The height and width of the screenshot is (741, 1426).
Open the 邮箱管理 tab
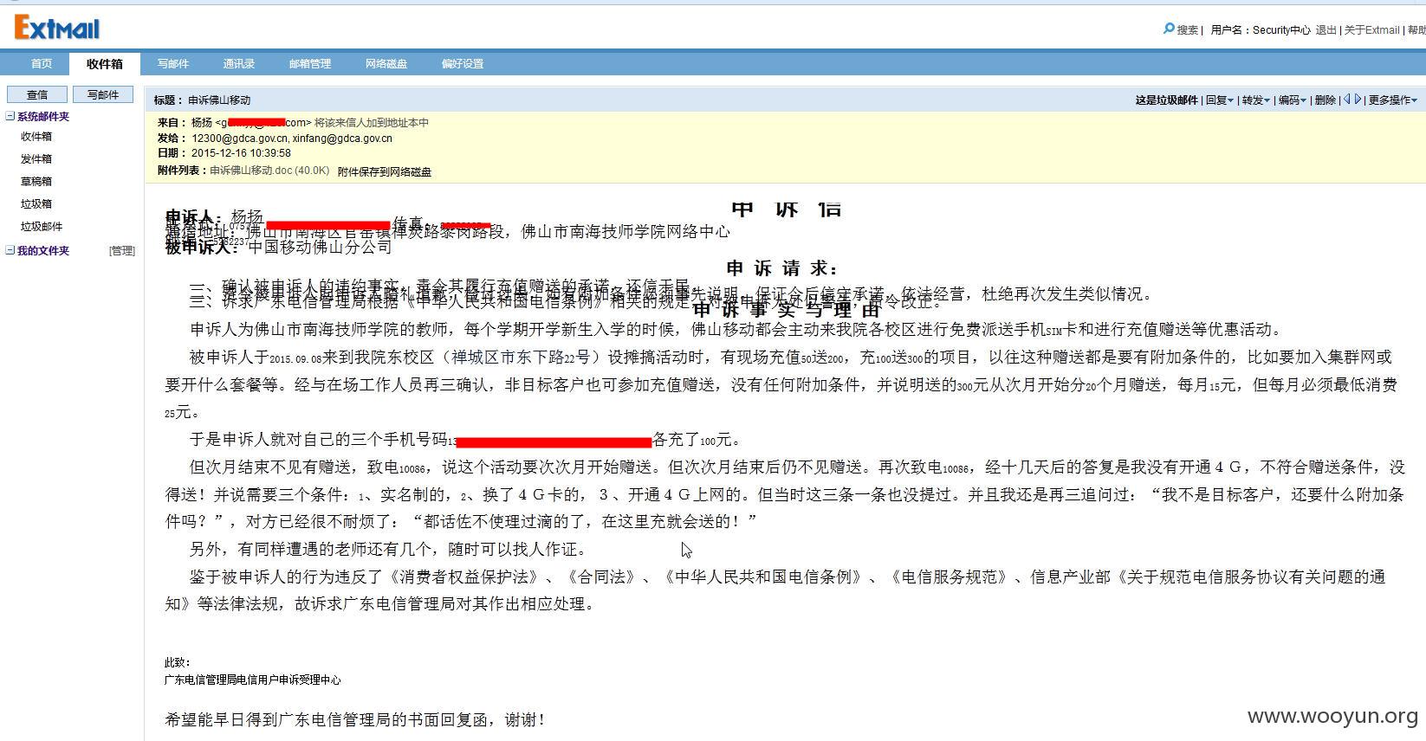coord(310,63)
